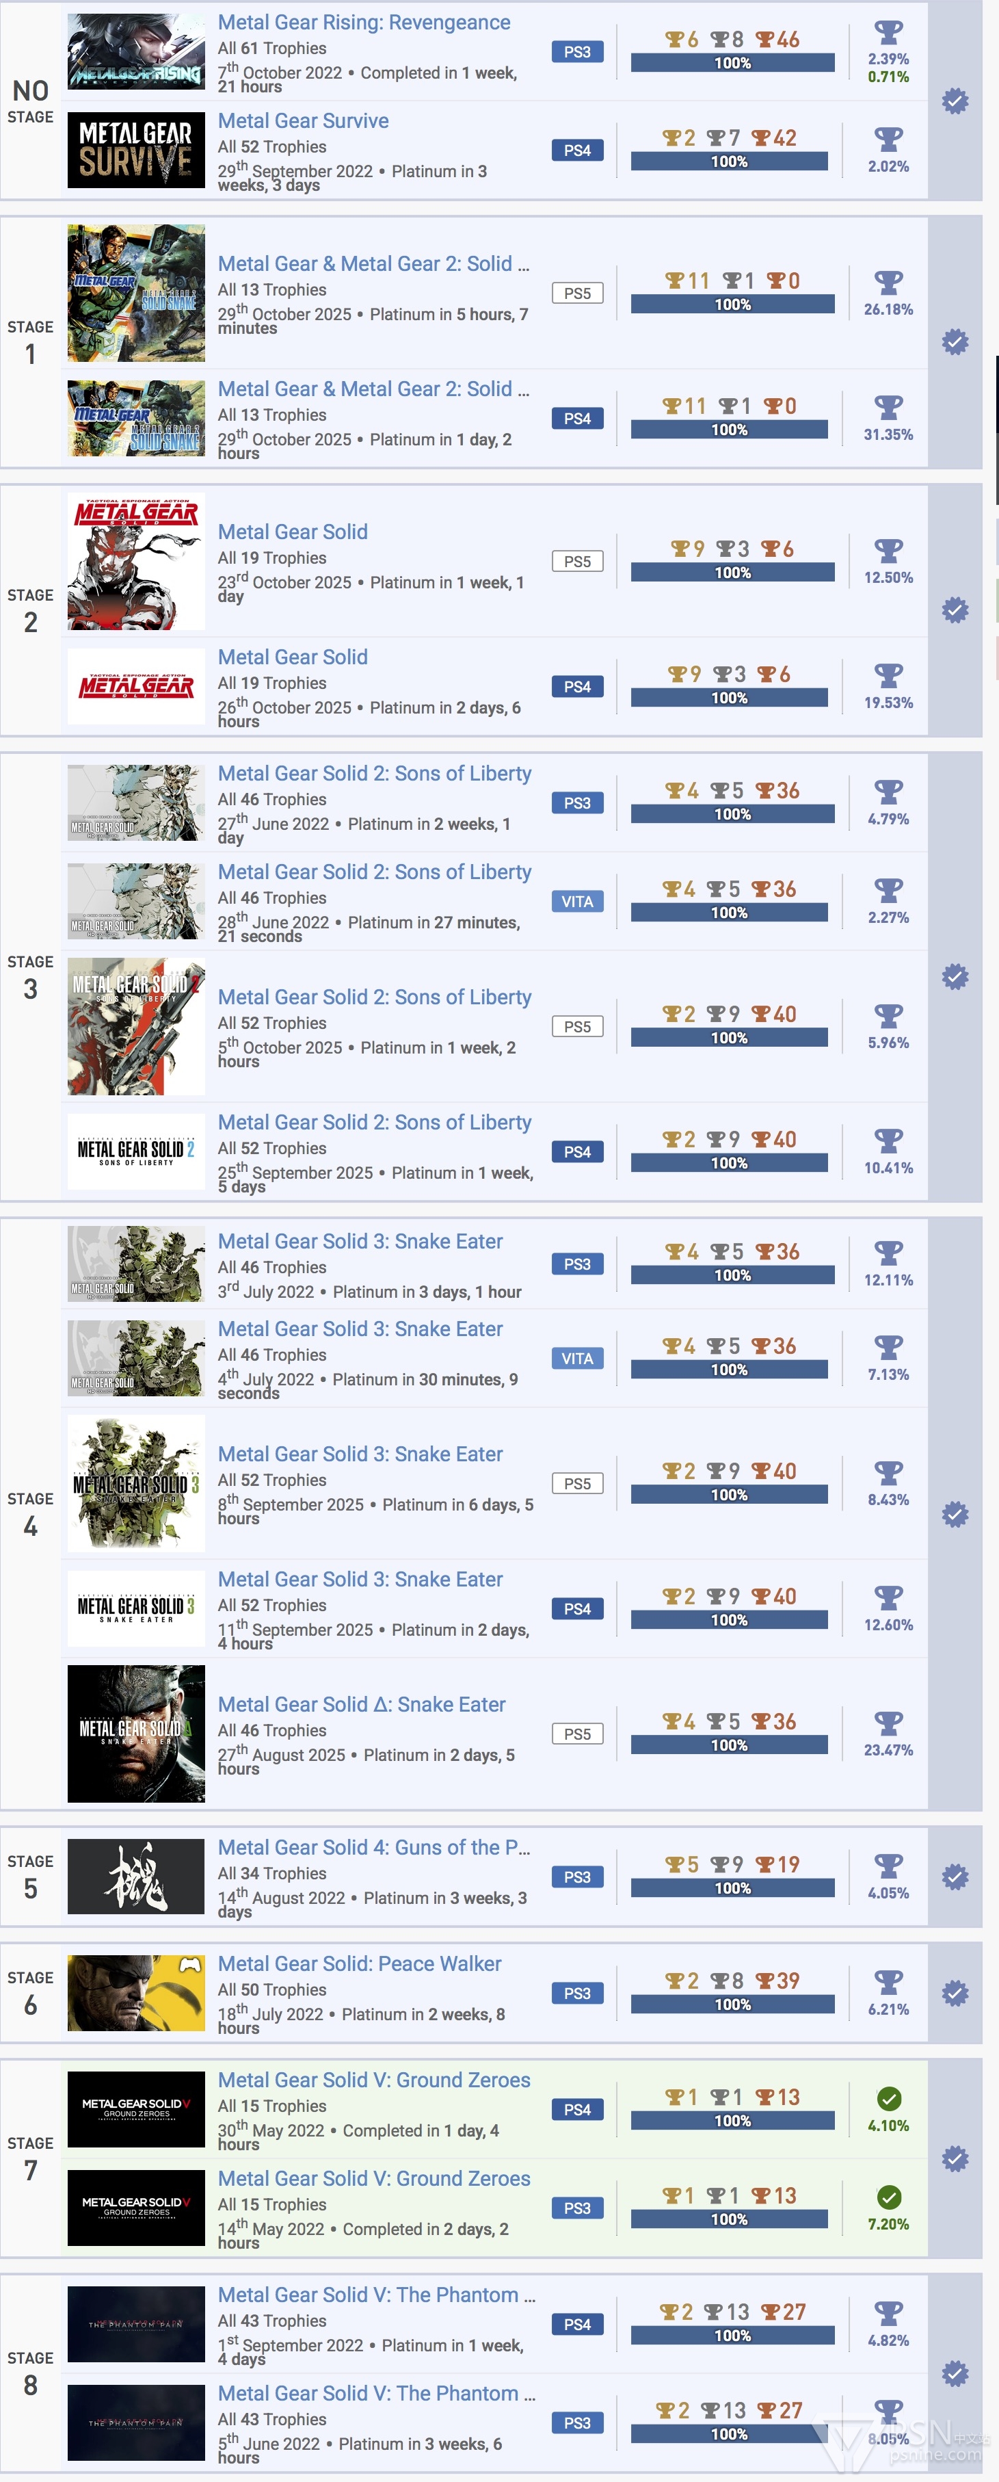Click green completion checkmark for Ground Zeroes PS4
The image size is (999, 2482).
point(889,2098)
